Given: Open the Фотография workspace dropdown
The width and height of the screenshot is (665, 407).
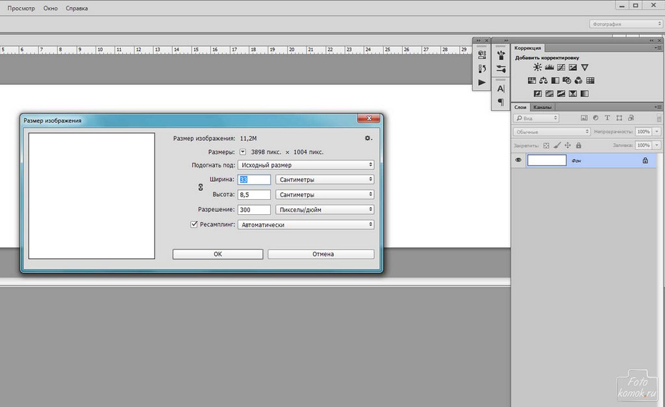Looking at the screenshot, I should [626, 24].
